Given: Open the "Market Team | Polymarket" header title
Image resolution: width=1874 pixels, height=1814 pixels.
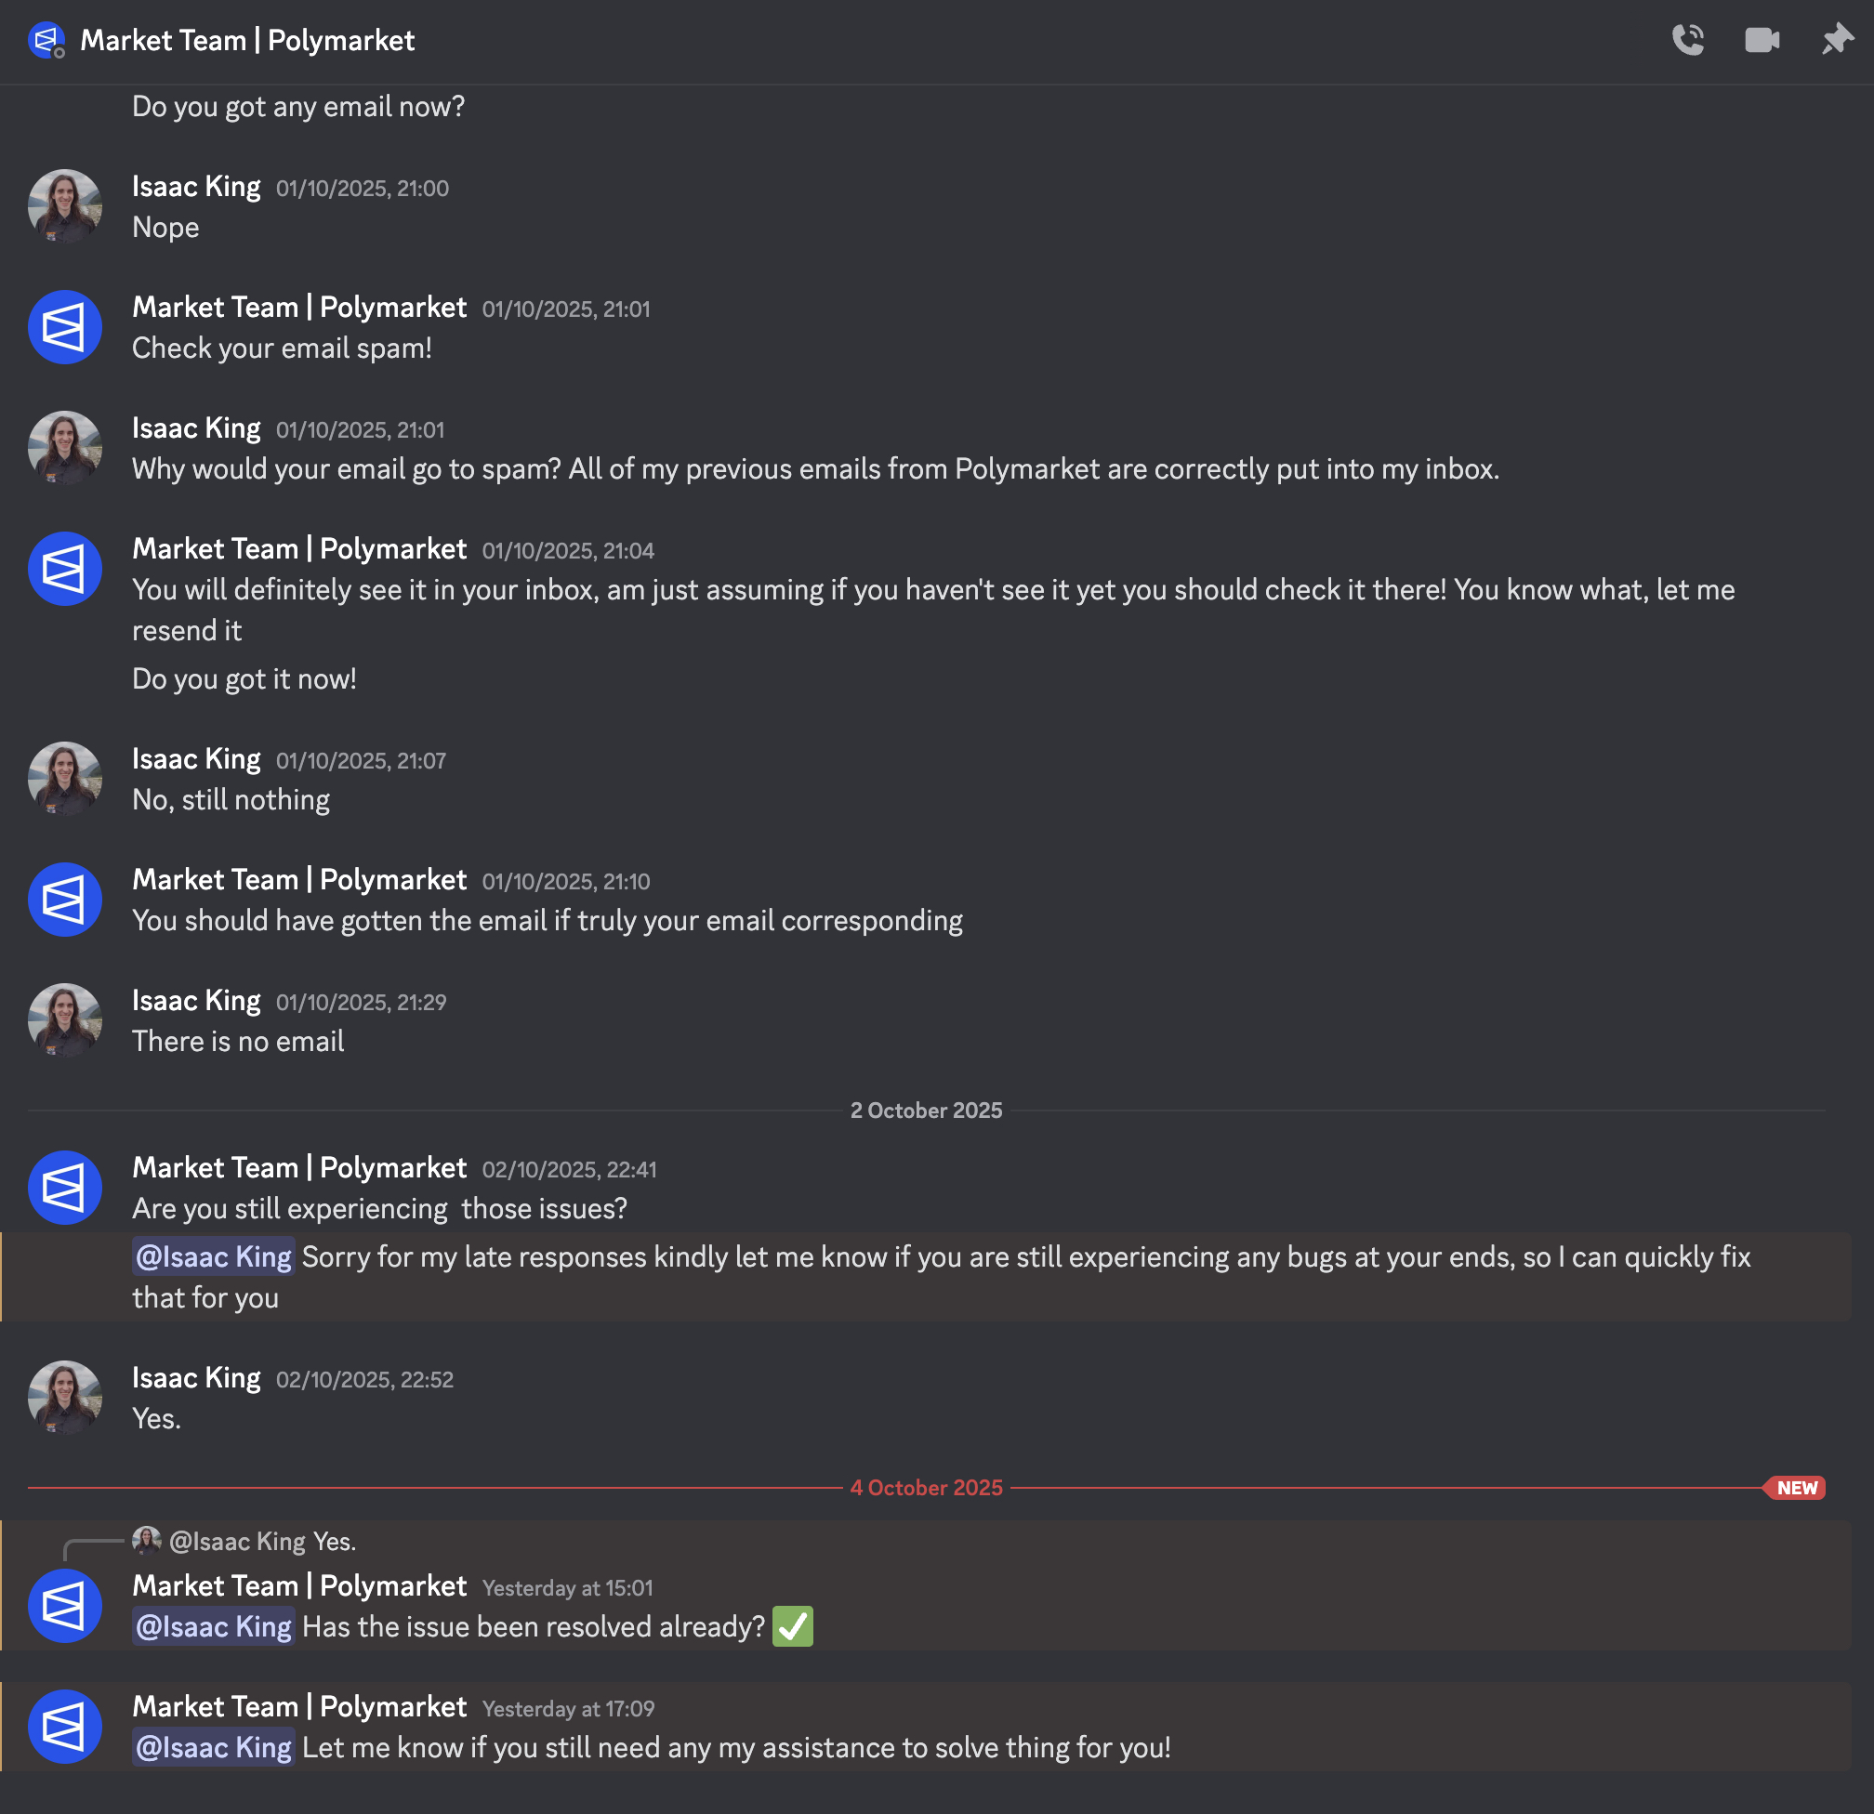Looking at the screenshot, I should point(246,40).
